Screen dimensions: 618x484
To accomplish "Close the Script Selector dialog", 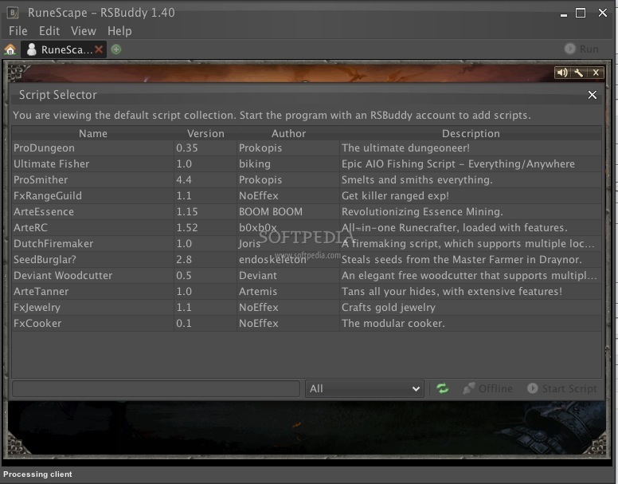I will click(592, 95).
